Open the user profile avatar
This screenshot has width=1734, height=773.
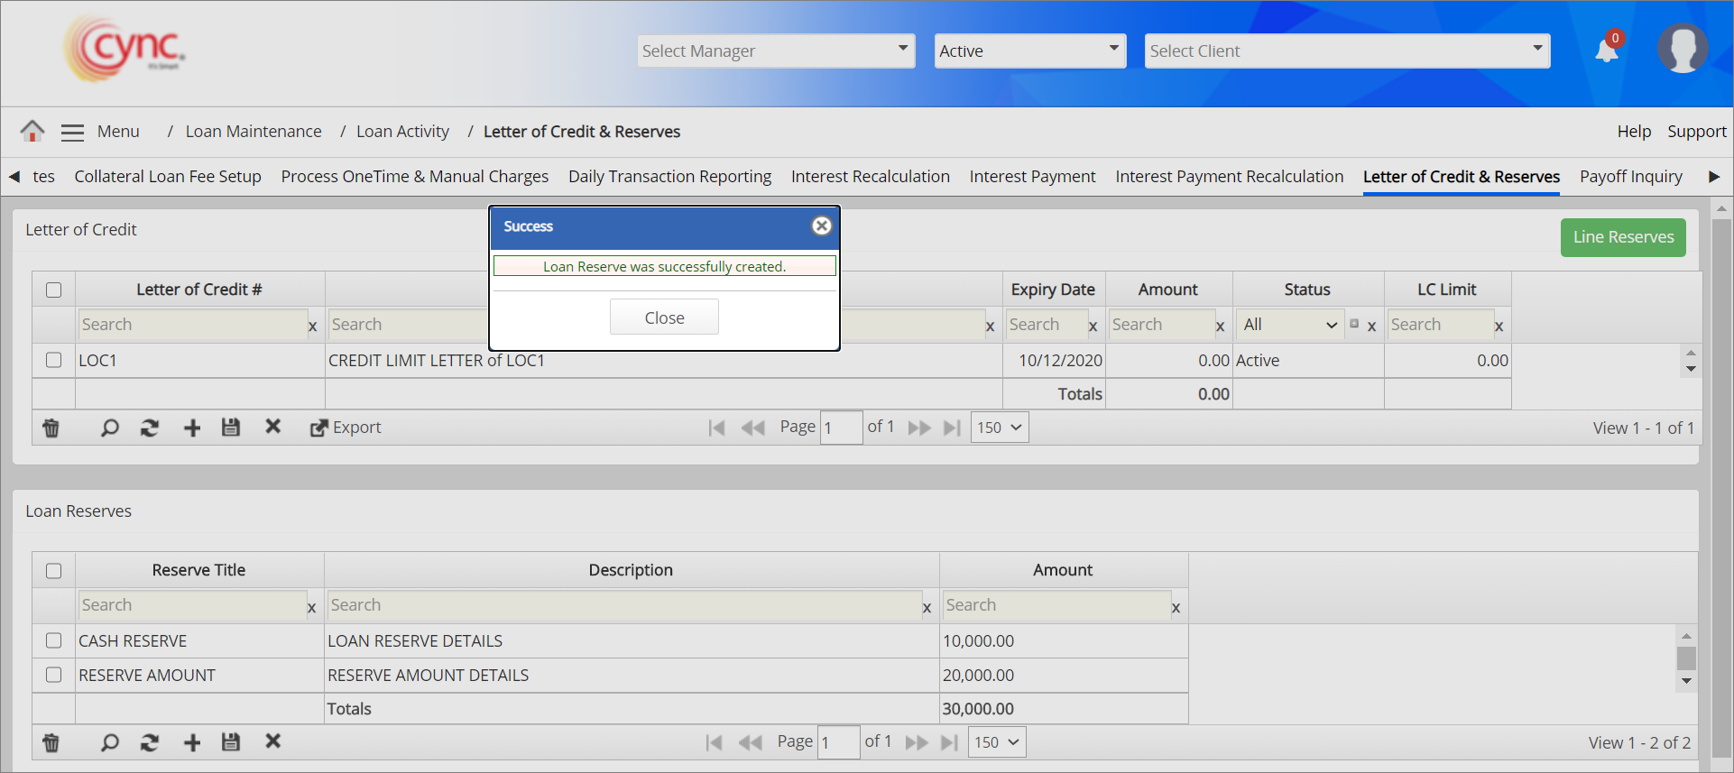click(1682, 49)
